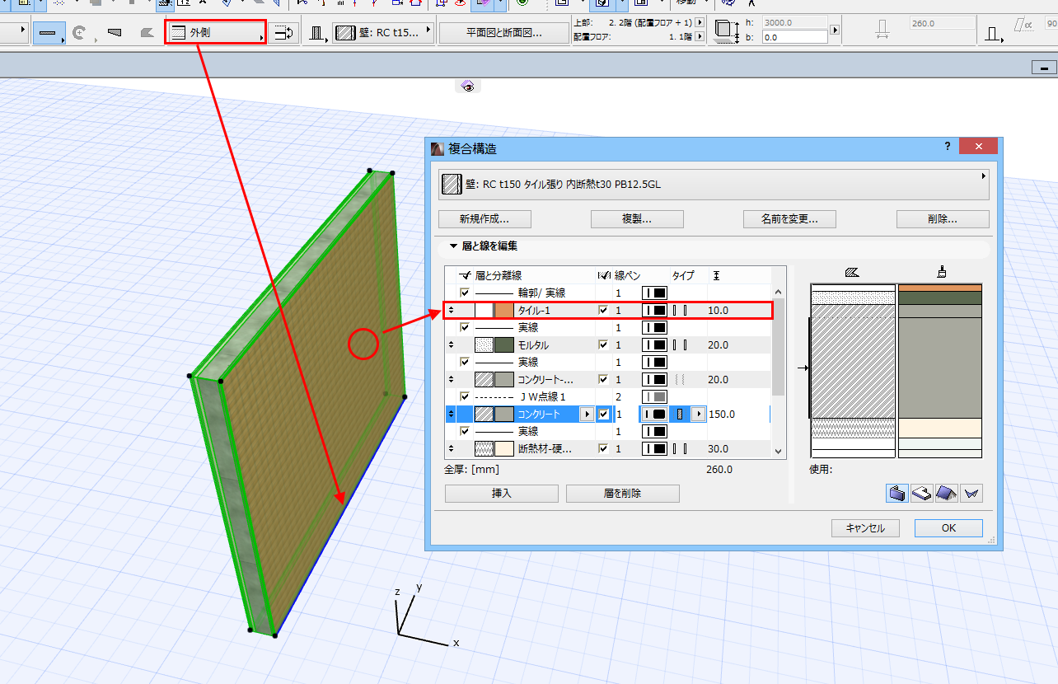Toggle the slab usage icon under 使用
The height and width of the screenshot is (684, 1058).
pos(922,493)
